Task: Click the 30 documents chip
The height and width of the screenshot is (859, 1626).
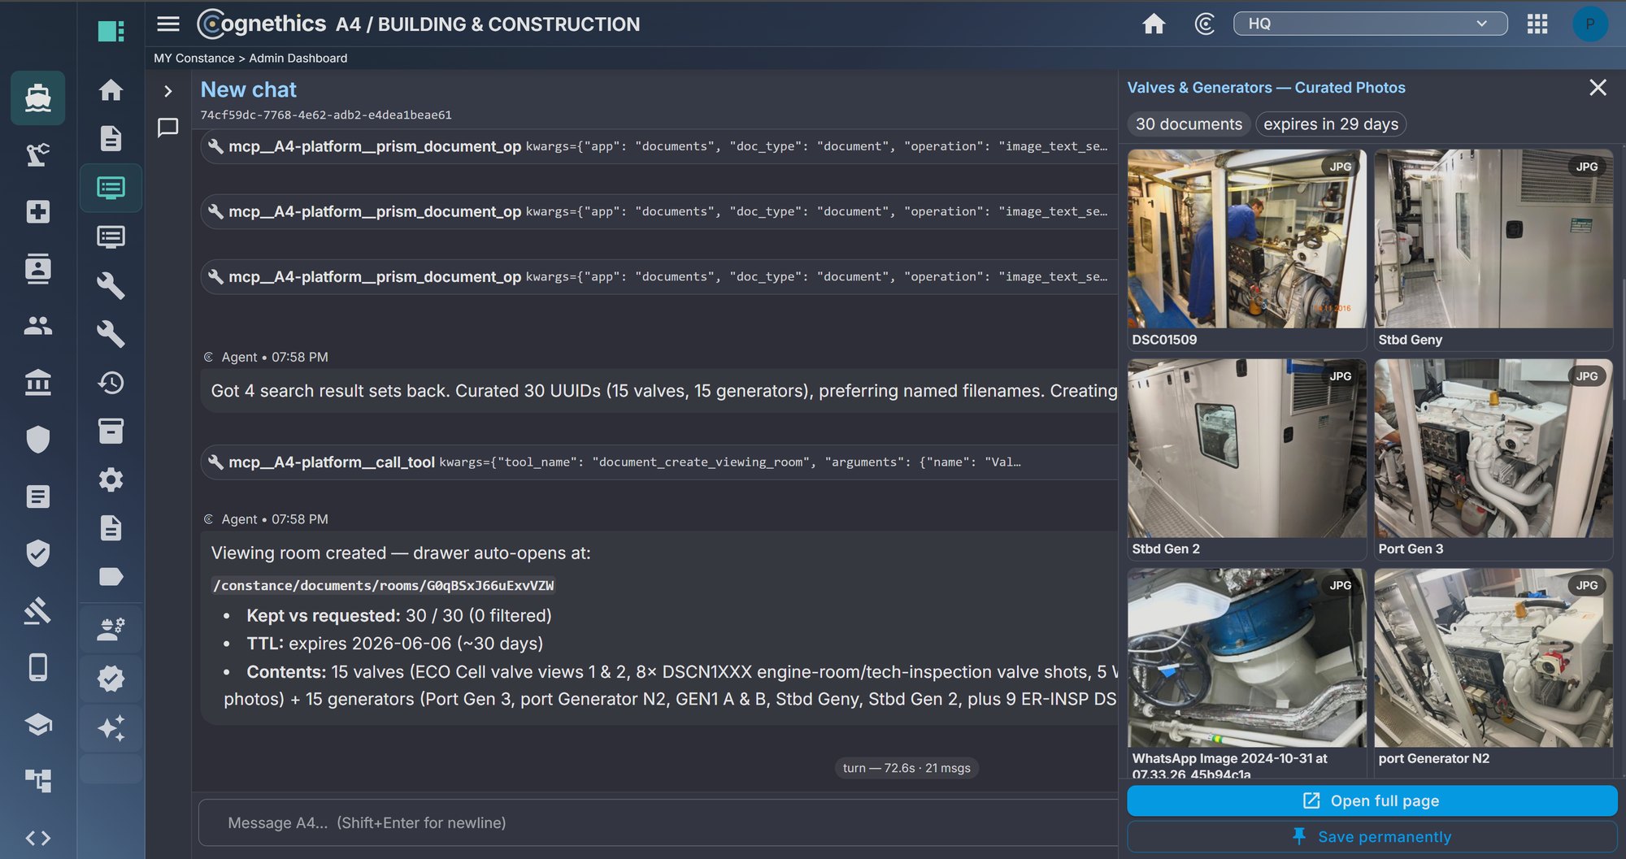Action: pyautogui.click(x=1189, y=124)
